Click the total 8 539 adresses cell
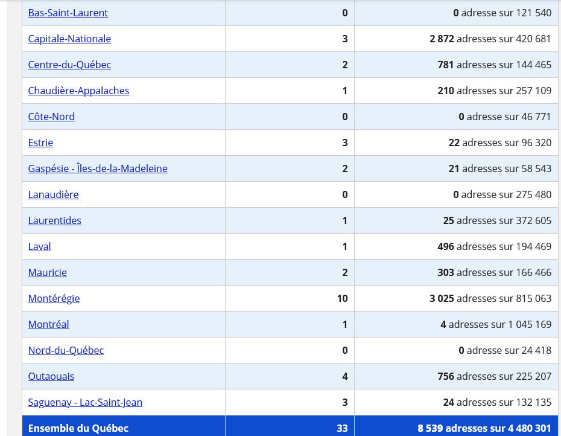561x436 pixels. click(x=484, y=428)
